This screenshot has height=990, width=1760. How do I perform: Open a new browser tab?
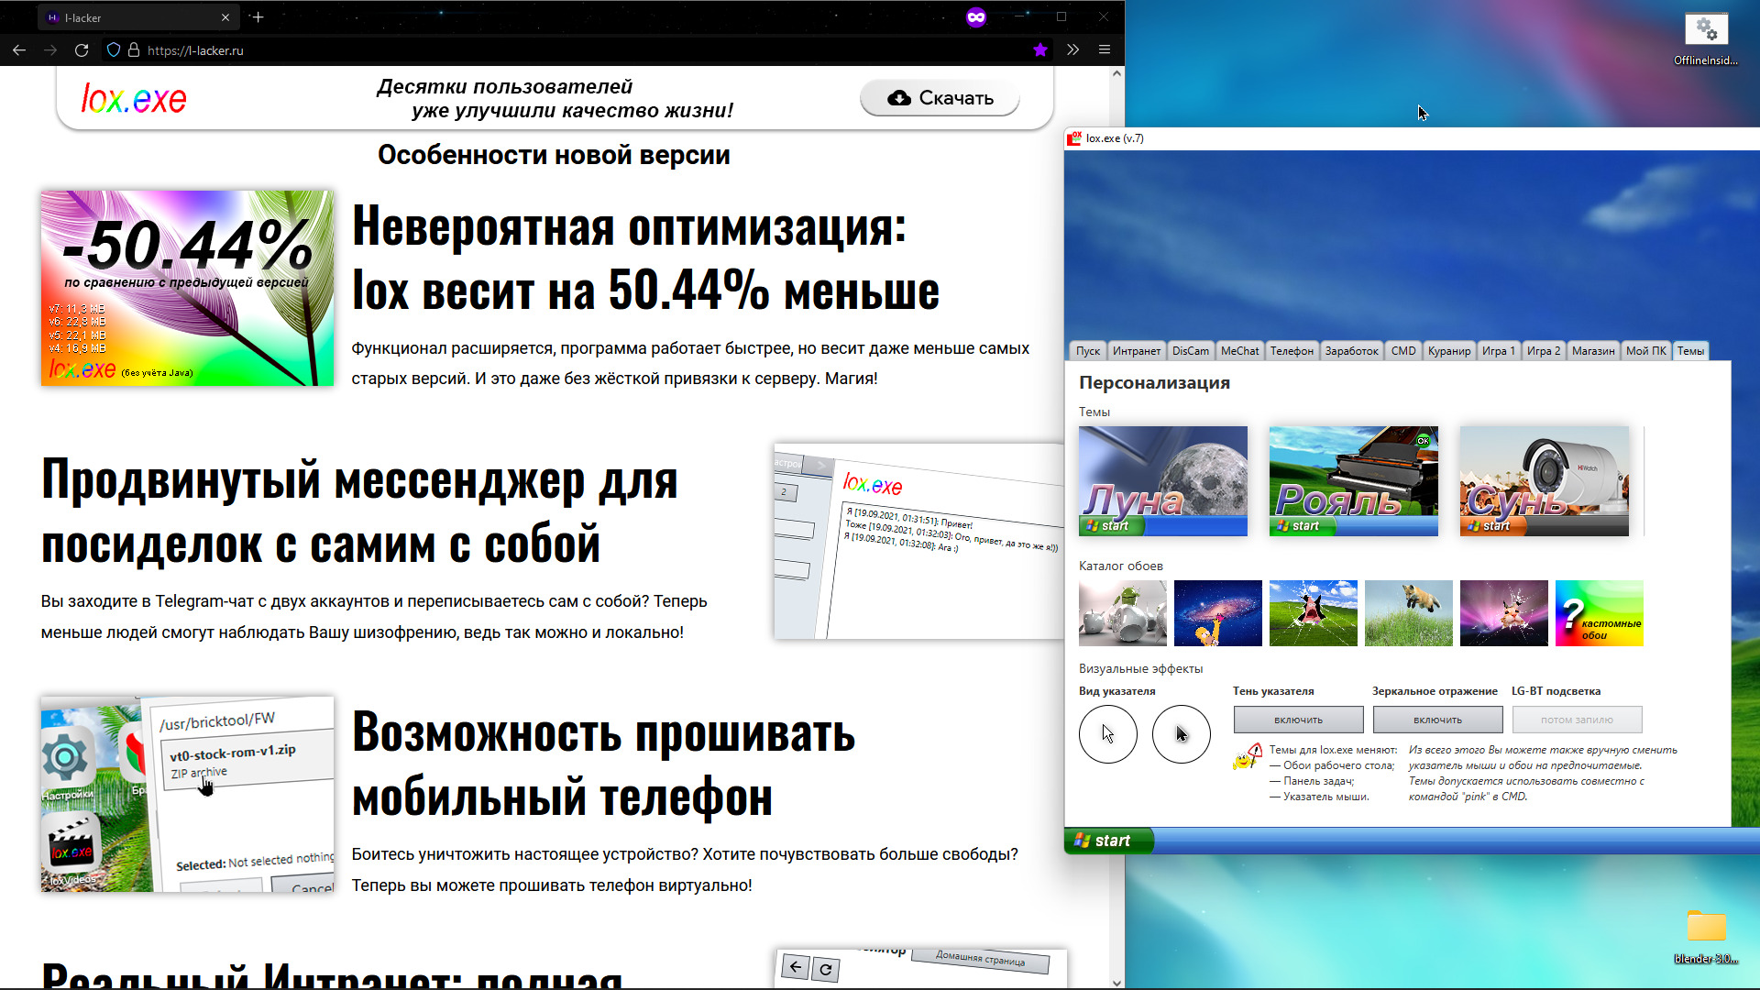point(258,17)
